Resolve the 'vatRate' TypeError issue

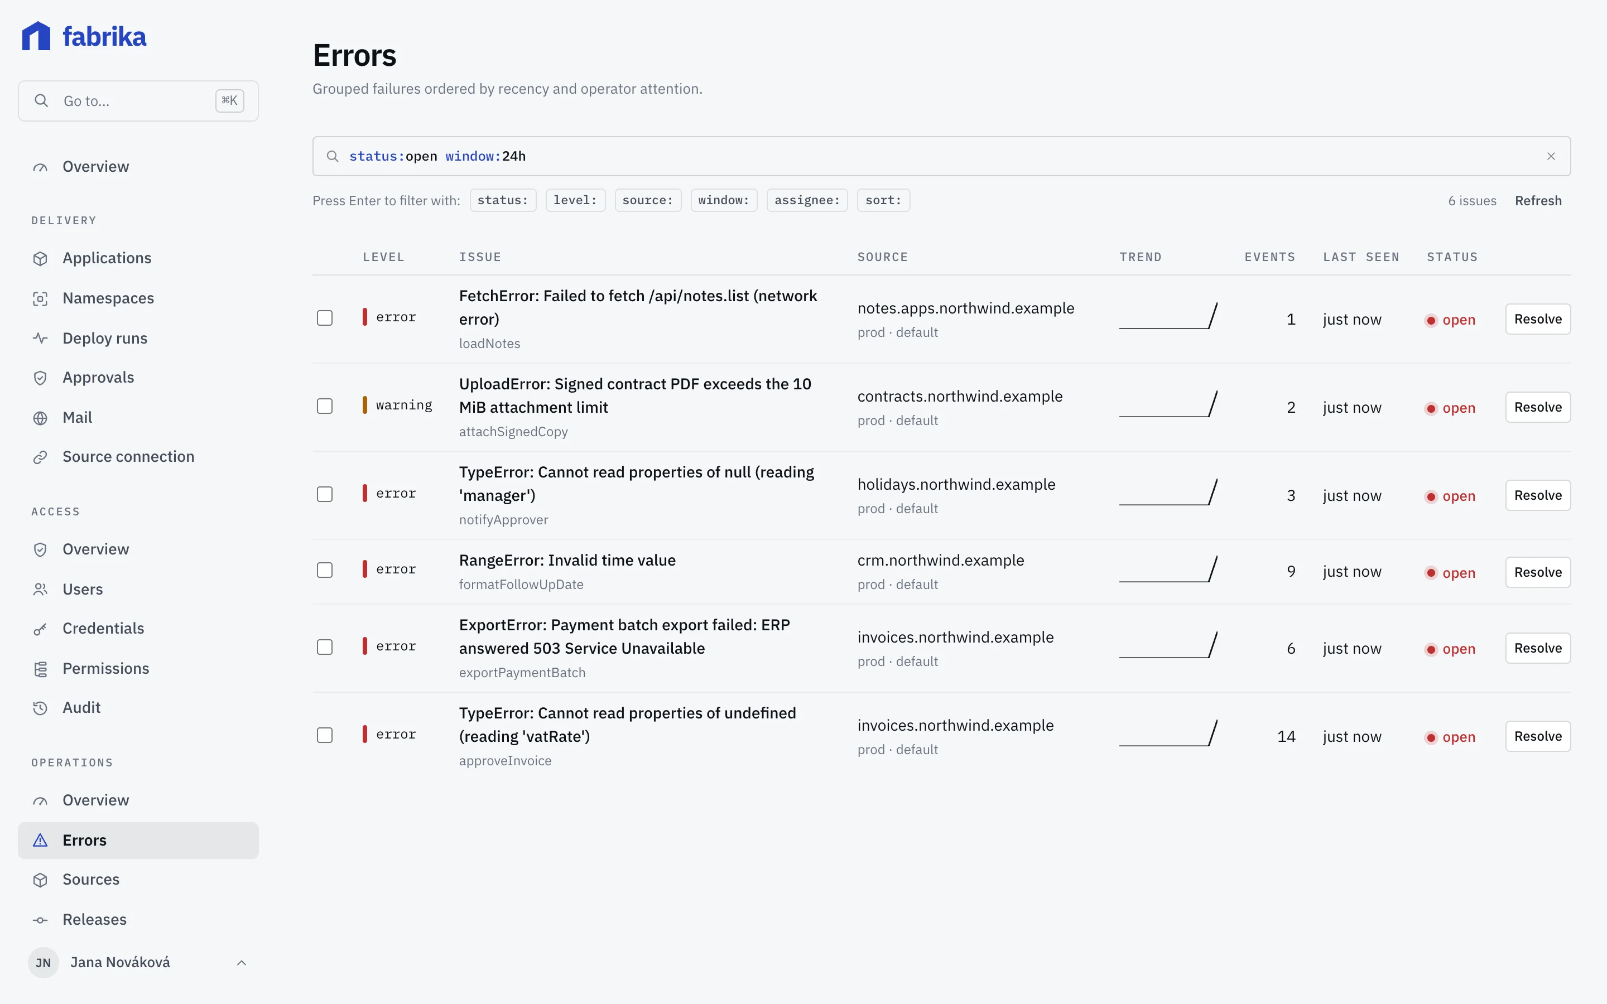point(1537,736)
